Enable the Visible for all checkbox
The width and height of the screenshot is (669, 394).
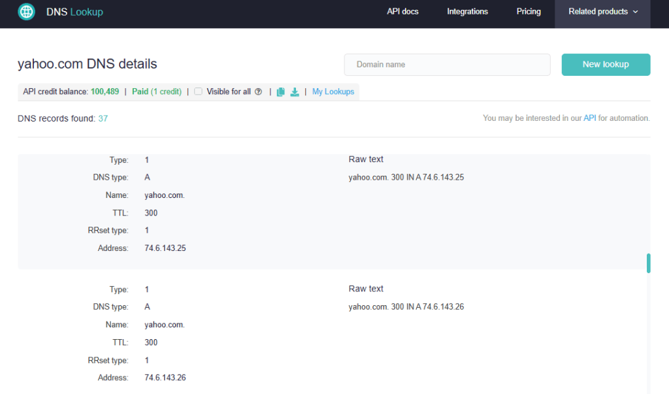tap(198, 91)
